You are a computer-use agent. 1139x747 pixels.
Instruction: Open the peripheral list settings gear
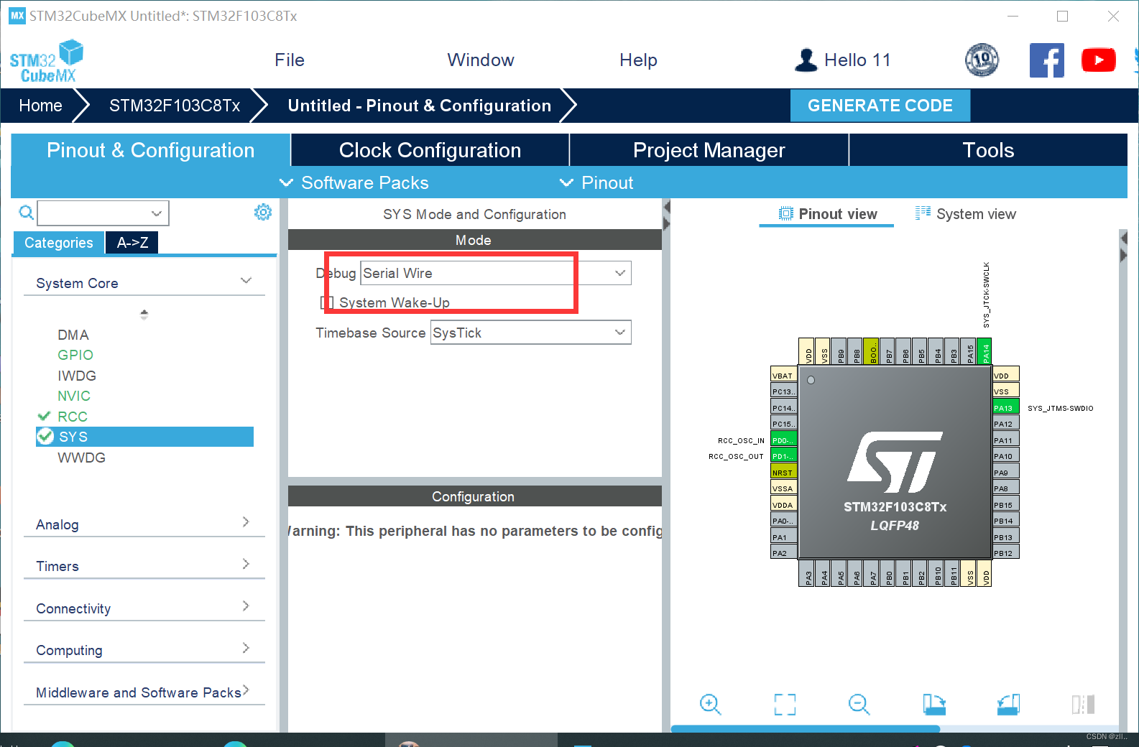point(263,213)
